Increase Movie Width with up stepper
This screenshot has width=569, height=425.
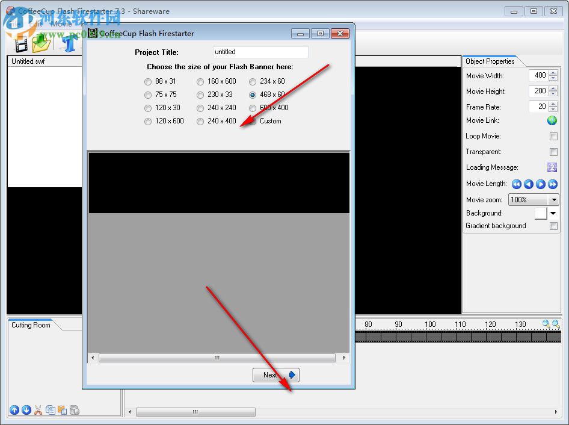[x=553, y=73]
